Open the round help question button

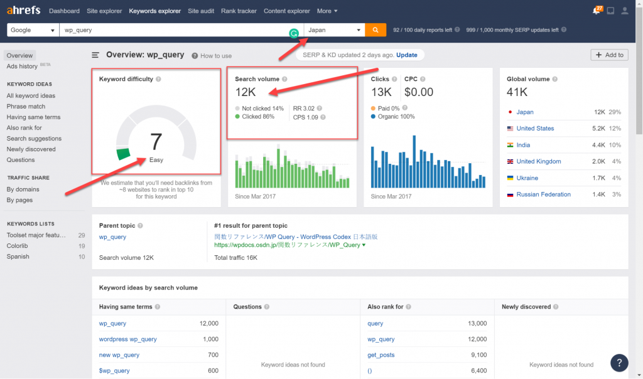[619, 363]
